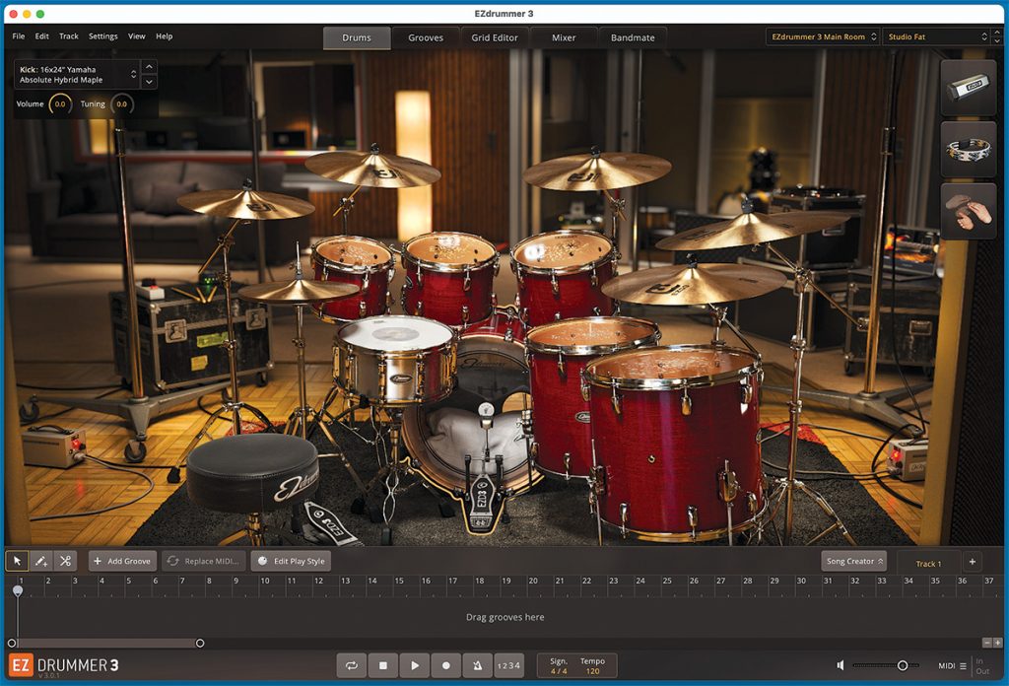Stop playback
The height and width of the screenshot is (686, 1009).
point(383,665)
